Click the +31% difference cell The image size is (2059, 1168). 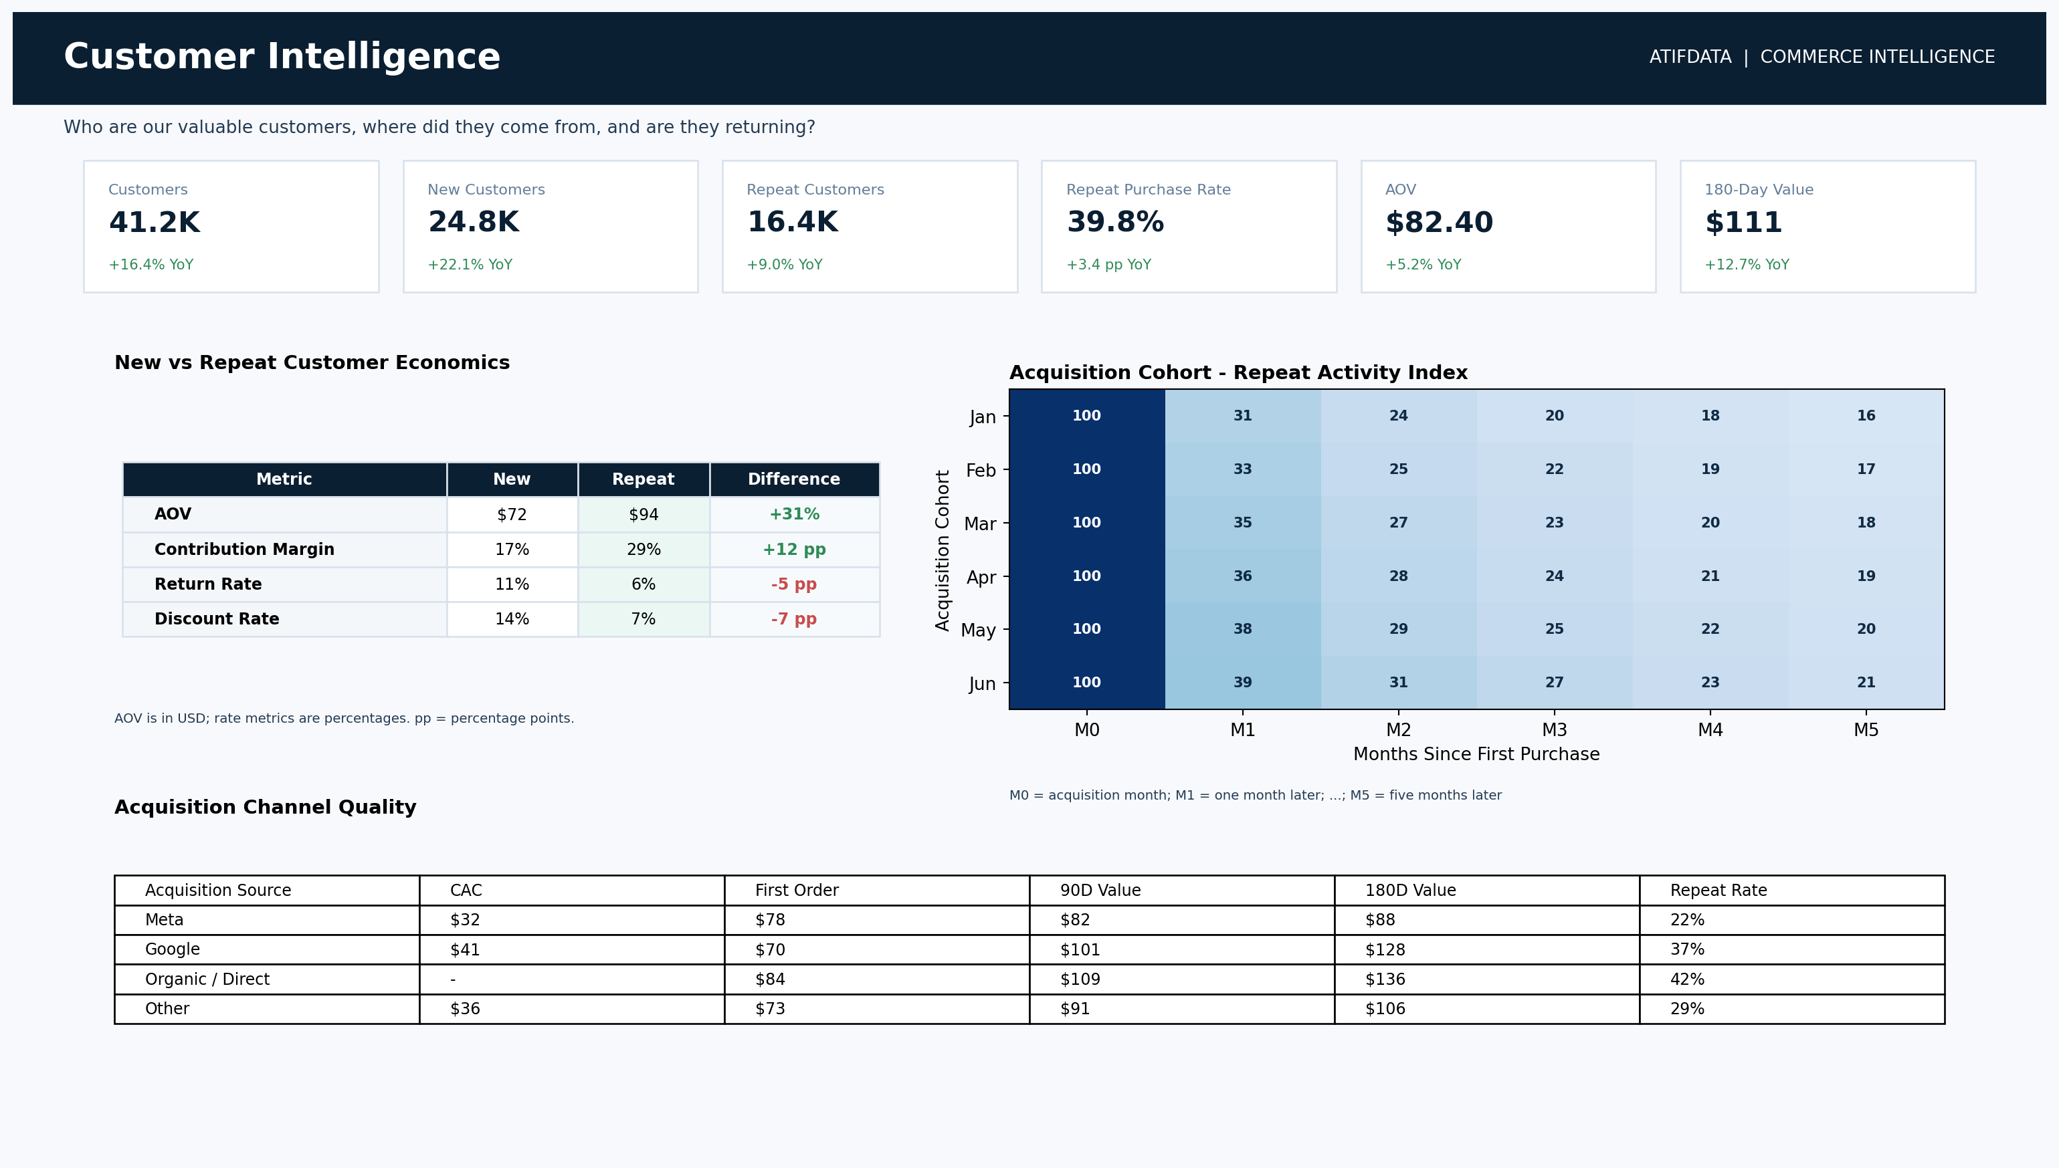(795, 514)
